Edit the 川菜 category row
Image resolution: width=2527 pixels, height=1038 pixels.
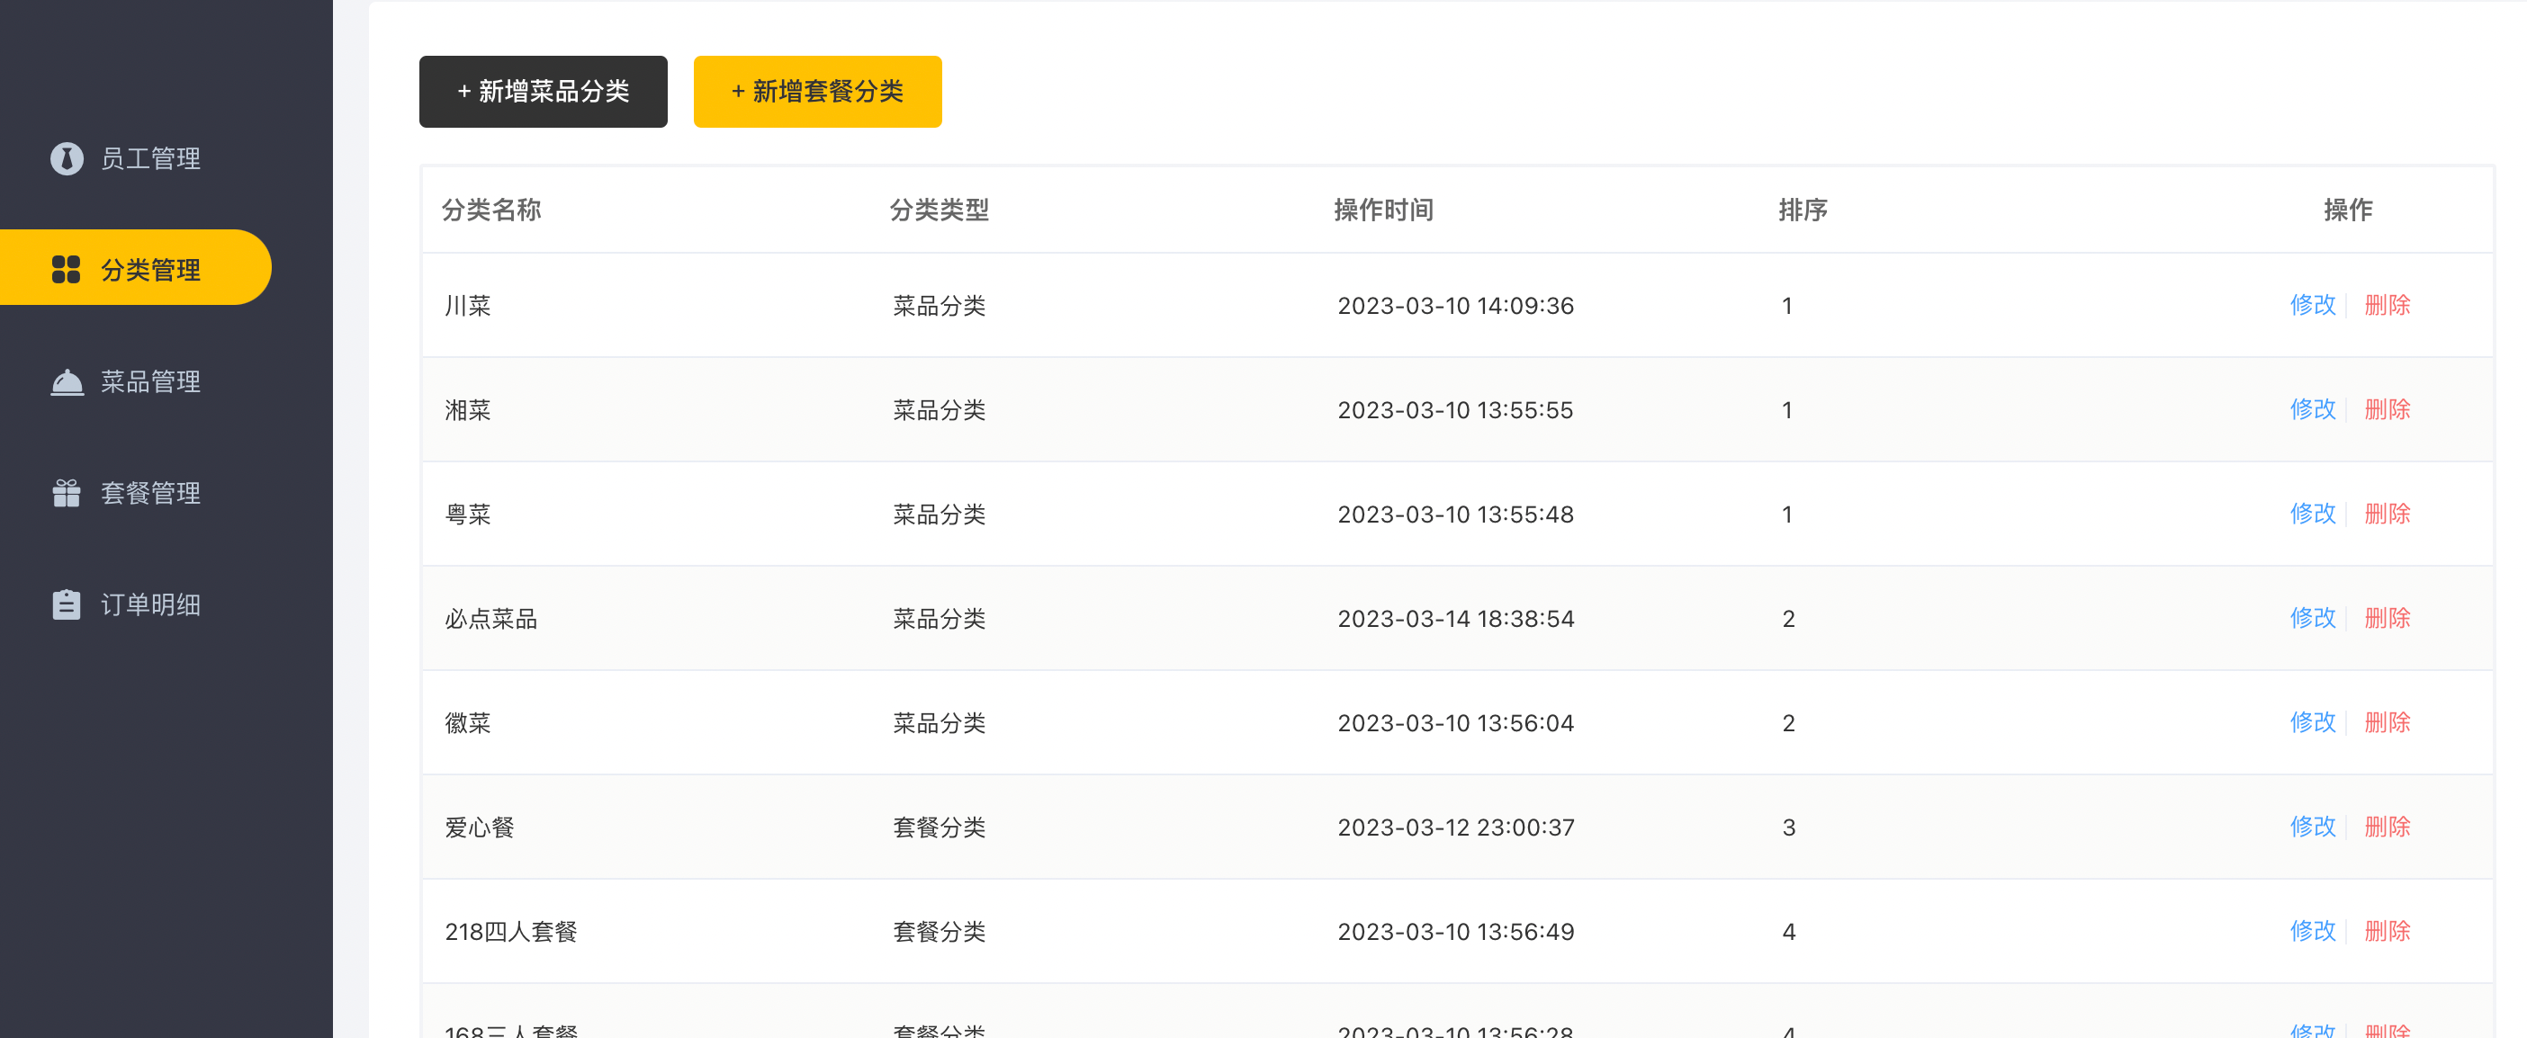2312,305
